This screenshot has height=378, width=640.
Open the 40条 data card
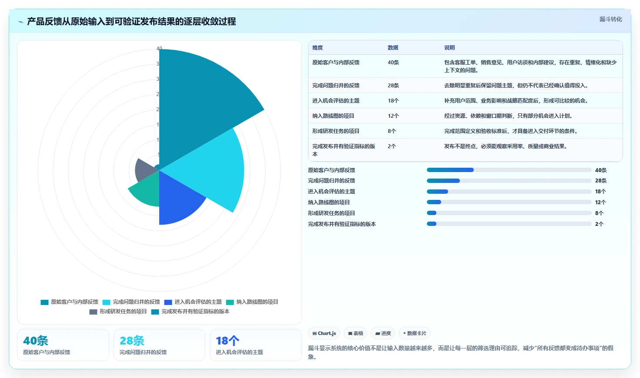tap(63, 345)
